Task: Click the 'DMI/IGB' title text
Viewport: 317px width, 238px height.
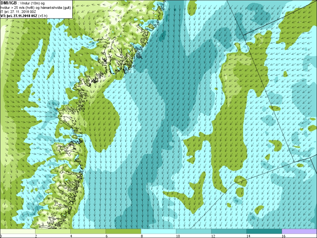Action: (x=9, y=3)
